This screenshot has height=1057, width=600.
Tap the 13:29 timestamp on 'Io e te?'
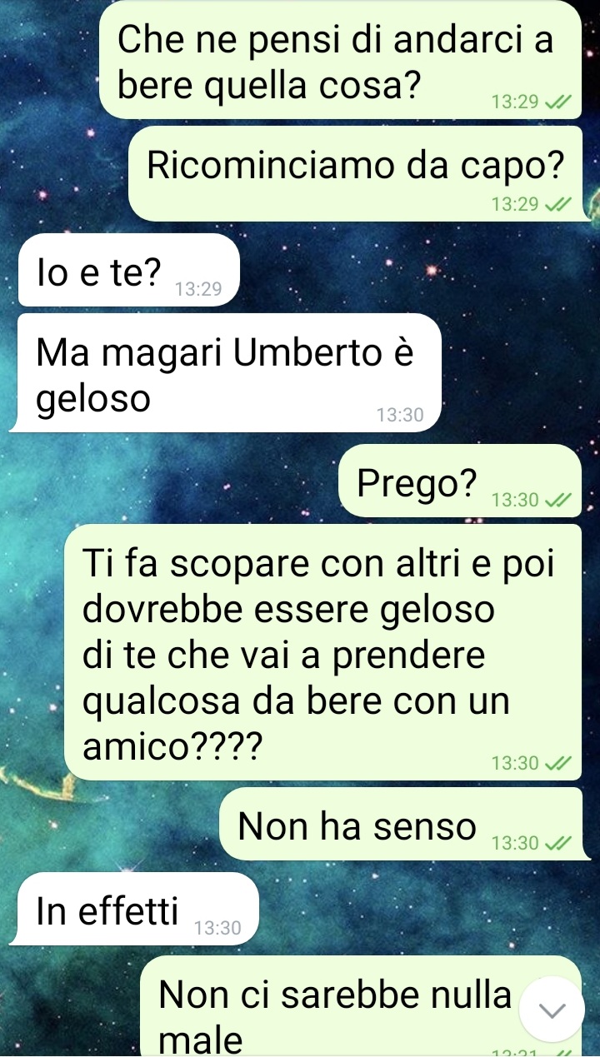tap(199, 290)
